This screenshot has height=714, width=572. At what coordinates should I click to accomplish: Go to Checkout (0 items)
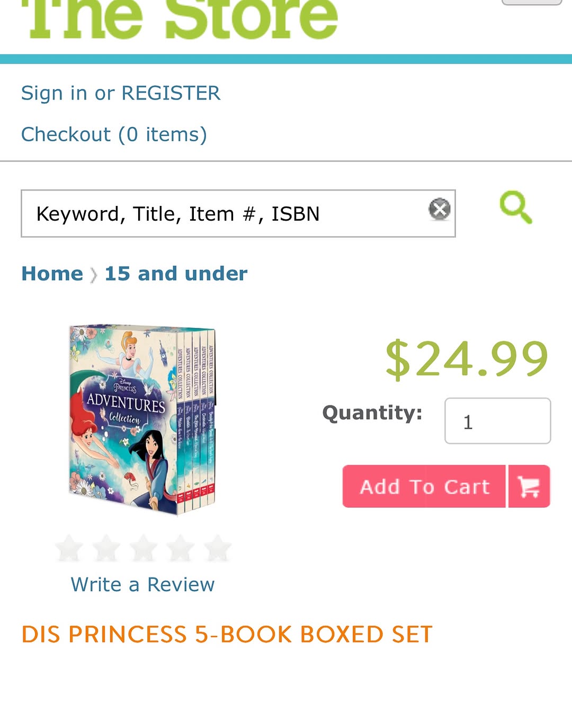114,134
